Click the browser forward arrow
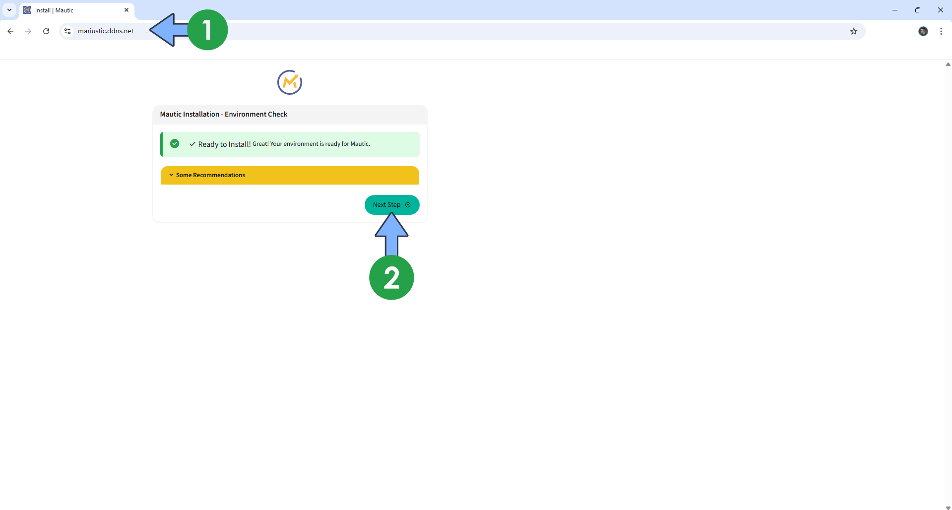The width and height of the screenshot is (952, 510). point(28,31)
